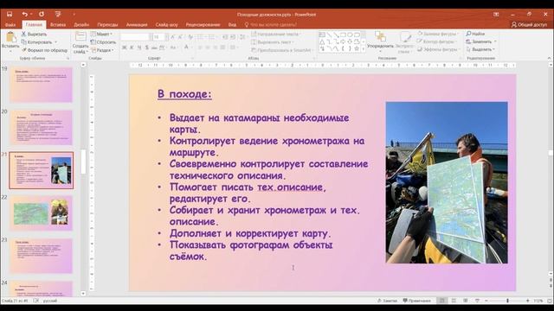The width and height of the screenshot is (554, 311).
Task: Click Экспресс-стили quick styles icon
Action: tap(405, 37)
